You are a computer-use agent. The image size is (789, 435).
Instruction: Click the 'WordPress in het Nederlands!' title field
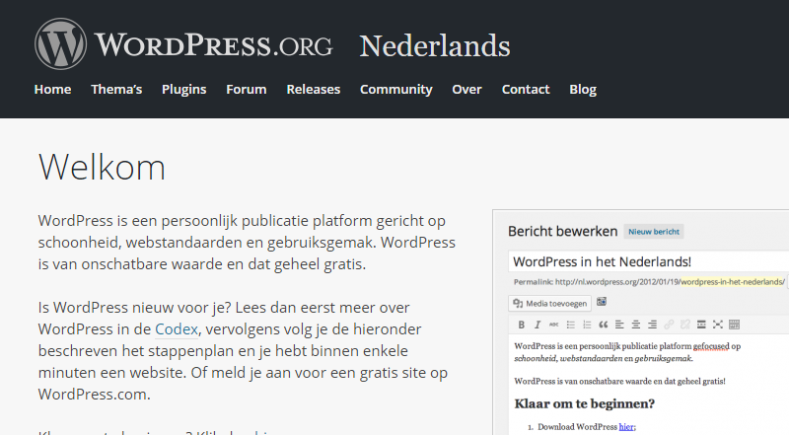(649, 261)
